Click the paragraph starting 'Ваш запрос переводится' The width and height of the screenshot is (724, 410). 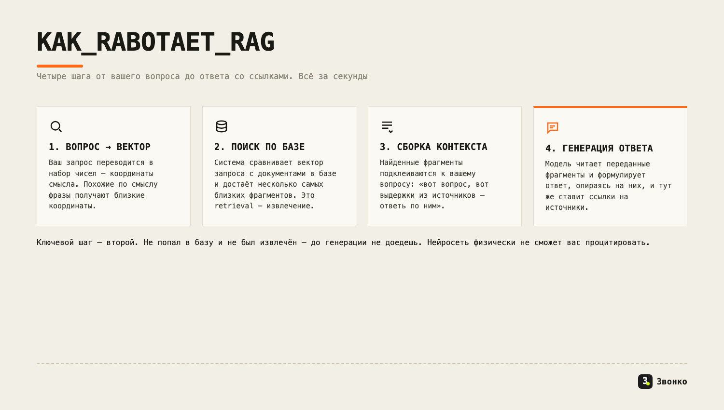click(103, 184)
